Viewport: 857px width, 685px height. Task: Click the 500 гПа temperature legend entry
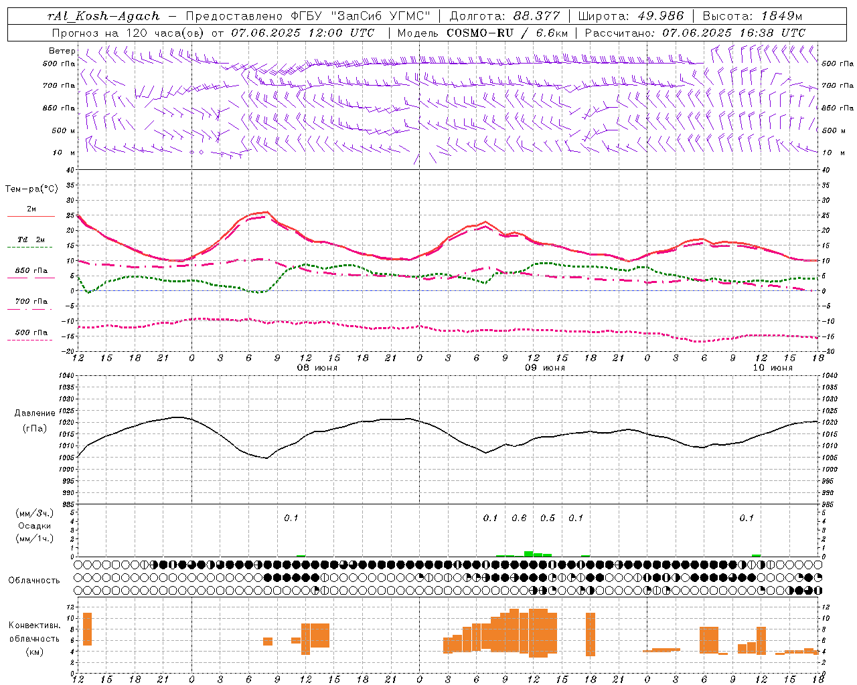pos(31,332)
